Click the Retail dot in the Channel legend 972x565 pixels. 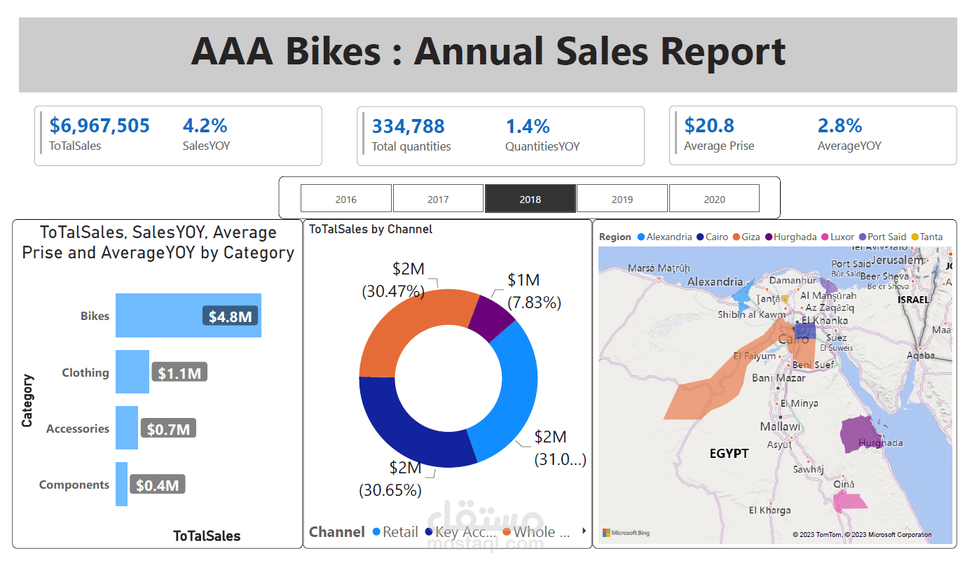(376, 531)
